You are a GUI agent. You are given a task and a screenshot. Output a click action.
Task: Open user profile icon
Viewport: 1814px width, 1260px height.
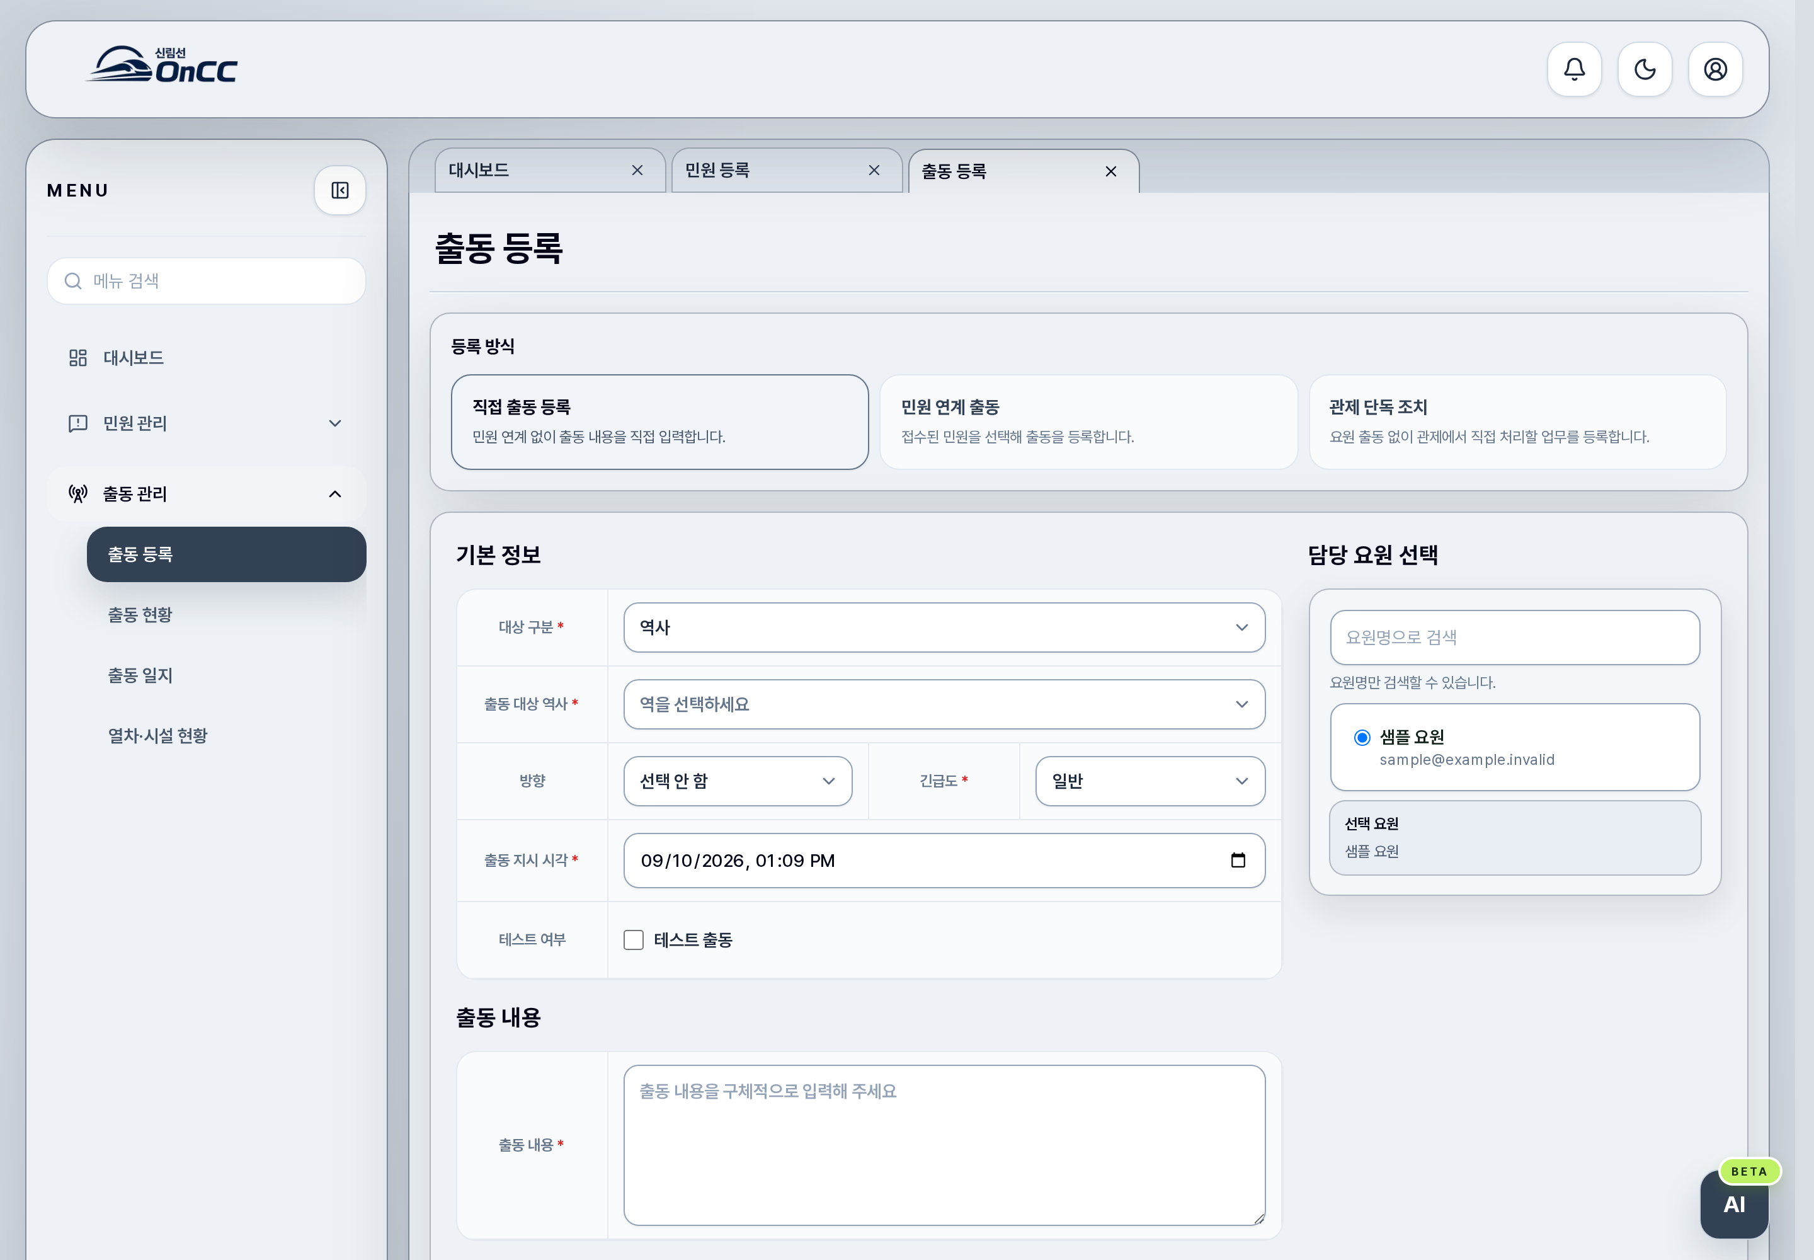1714,69
